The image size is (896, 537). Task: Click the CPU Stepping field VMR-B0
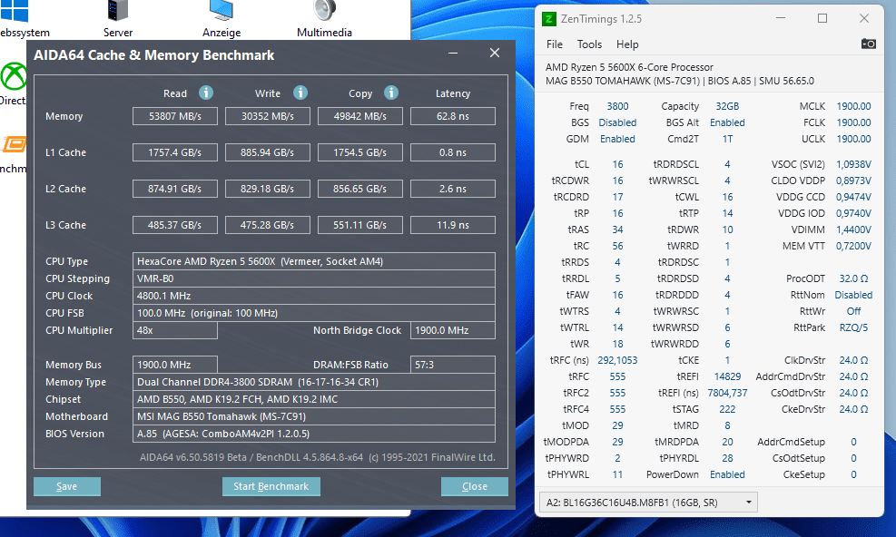pyautogui.click(x=314, y=278)
